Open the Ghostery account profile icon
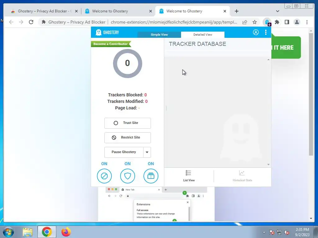Viewport: 318px width, 238px height. 256,32
